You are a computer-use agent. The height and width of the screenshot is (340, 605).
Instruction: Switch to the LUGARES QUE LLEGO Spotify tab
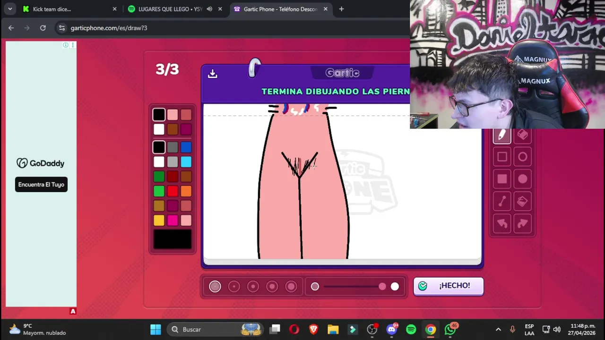pyautogui.click(x=175, y=9)
